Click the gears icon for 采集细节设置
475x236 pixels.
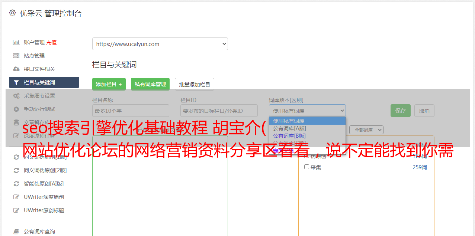pyautogui.click(x=16, y=96)
